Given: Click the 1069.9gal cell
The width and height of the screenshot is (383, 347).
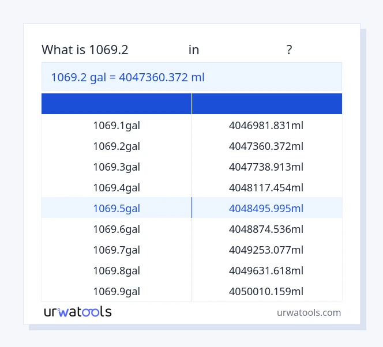Looking at the screenshot, I should click(117, 291).
